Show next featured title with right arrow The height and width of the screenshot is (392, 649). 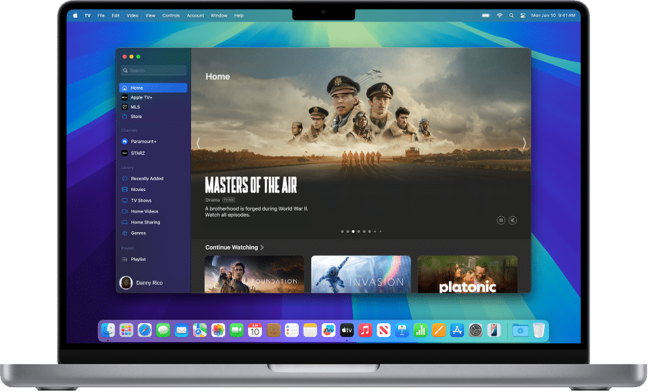pyautogui.click(x=524, y=143)
